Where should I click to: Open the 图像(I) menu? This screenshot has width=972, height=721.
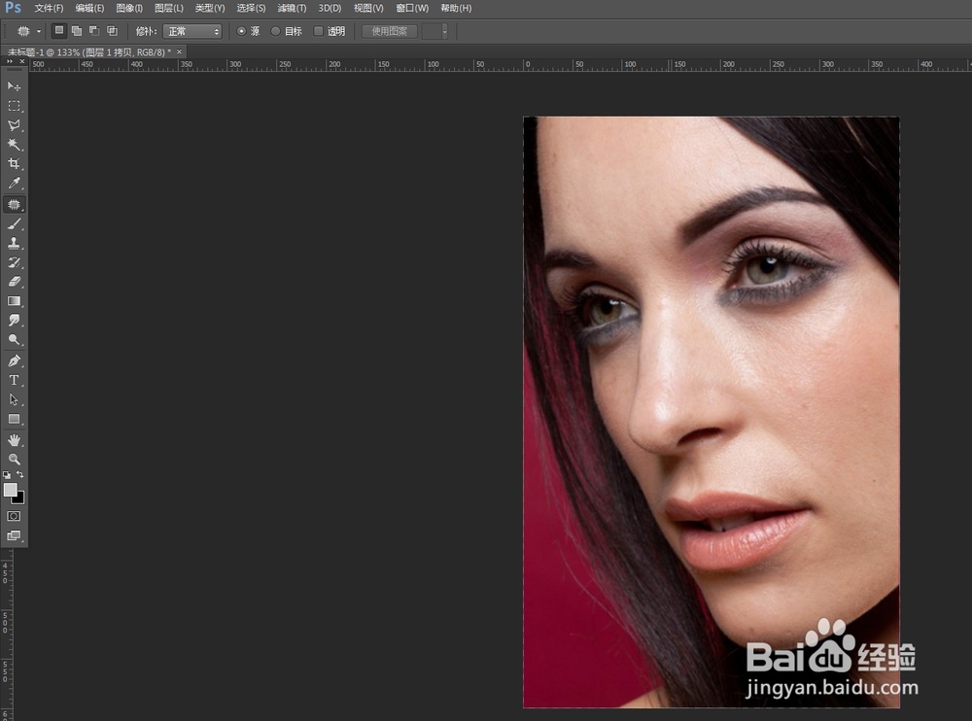129,8
